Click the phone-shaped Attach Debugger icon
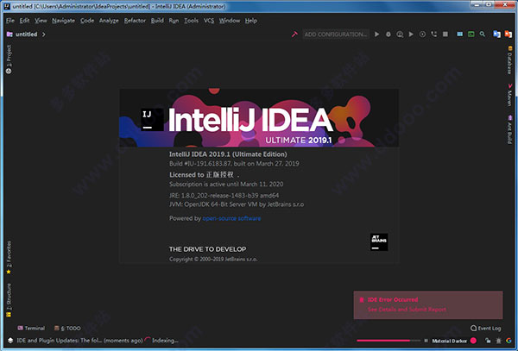 pyautogui.click(x=434, y=34)
